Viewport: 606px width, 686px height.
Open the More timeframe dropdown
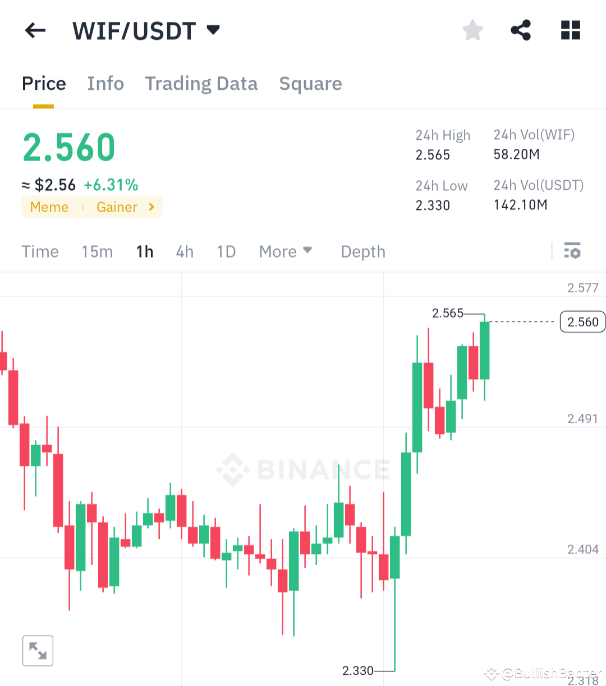tap(286, 251)
